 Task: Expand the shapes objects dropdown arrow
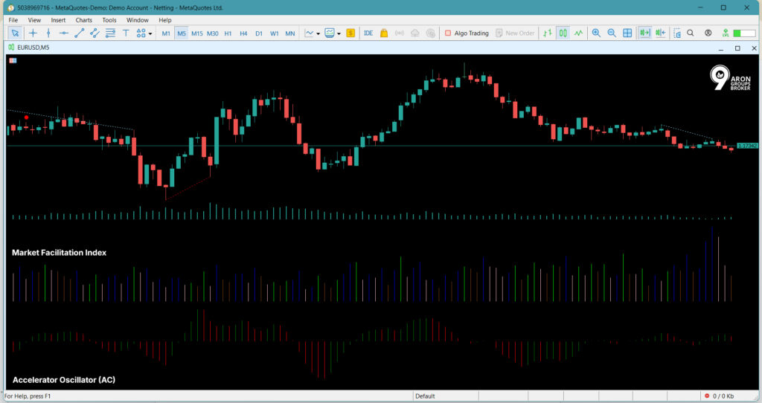click(150, 33)
